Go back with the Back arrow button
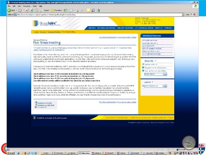206x155 pixels. pos(11,10)
